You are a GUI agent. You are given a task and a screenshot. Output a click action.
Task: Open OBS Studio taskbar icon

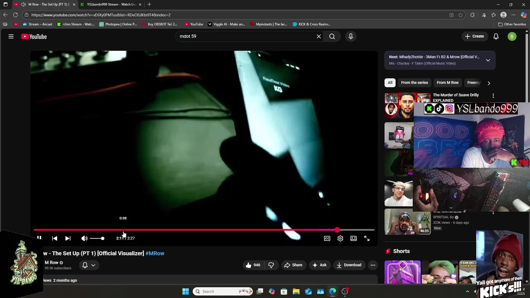[345, 291]
